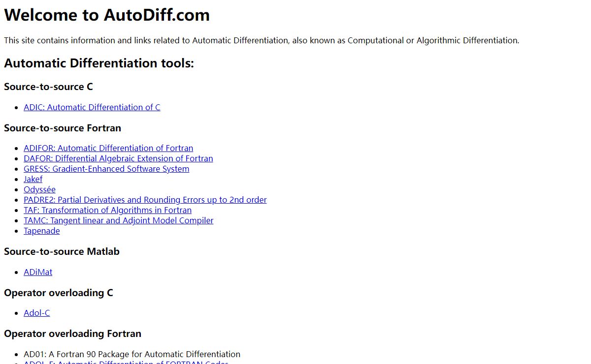
Task: Open the Odyssée link
Action: coord(39,189)
